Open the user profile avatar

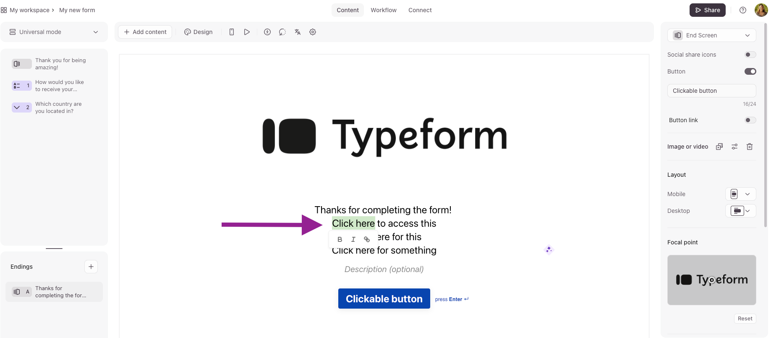click(761, 10)
